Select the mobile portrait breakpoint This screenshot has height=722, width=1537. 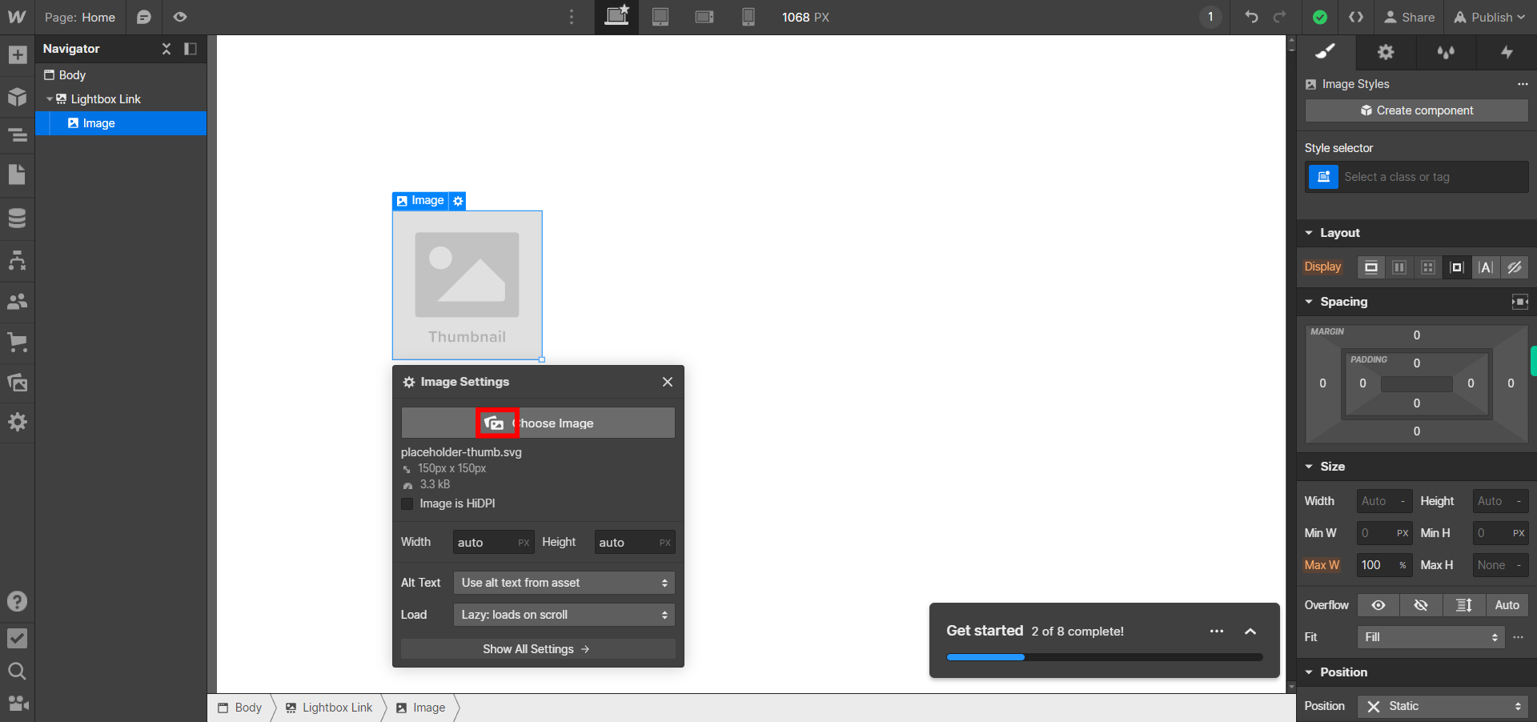748,17
